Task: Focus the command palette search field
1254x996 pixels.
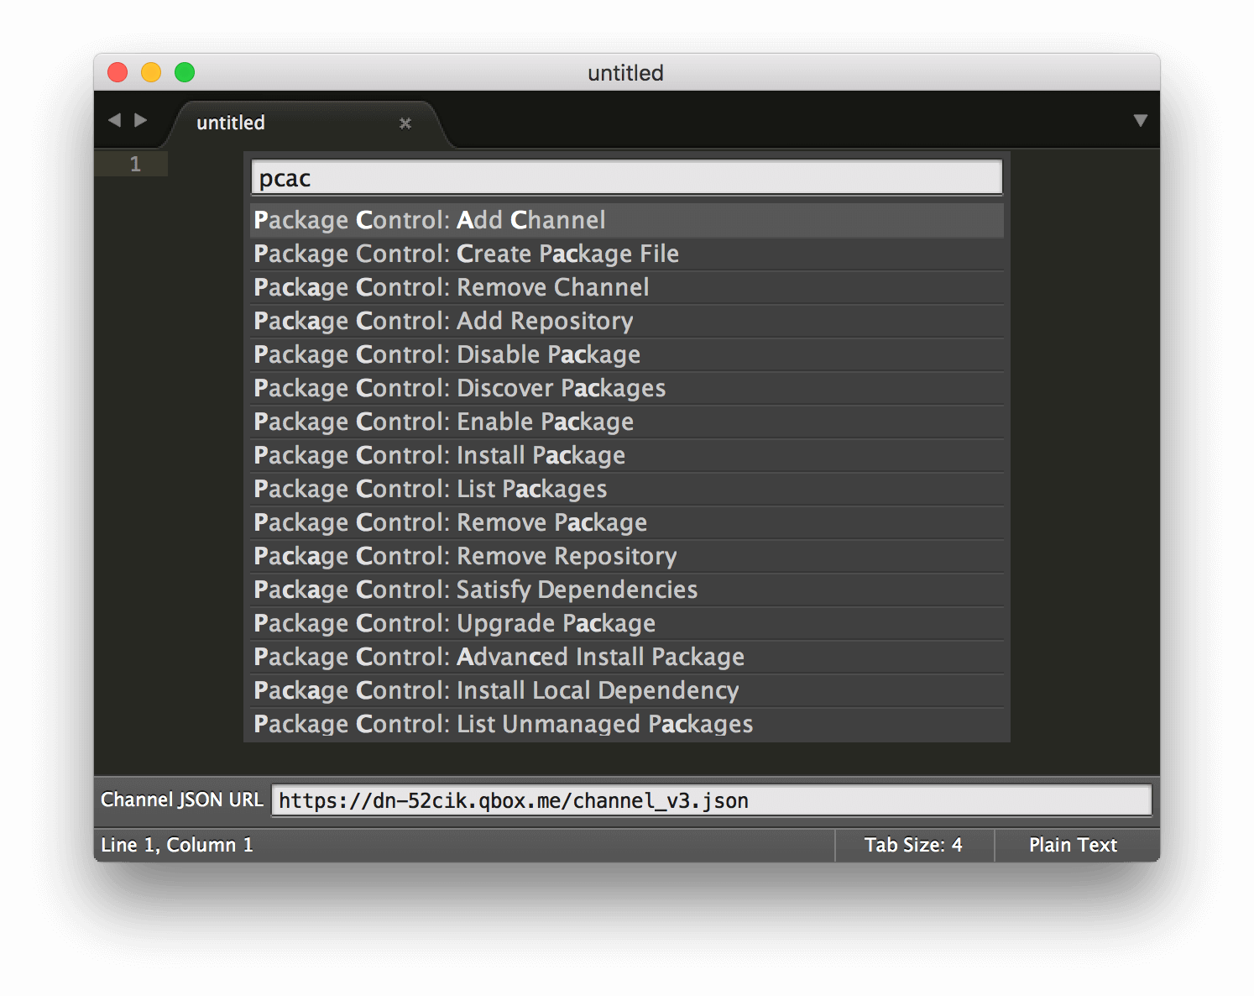Action: click(x=627, y=178)
